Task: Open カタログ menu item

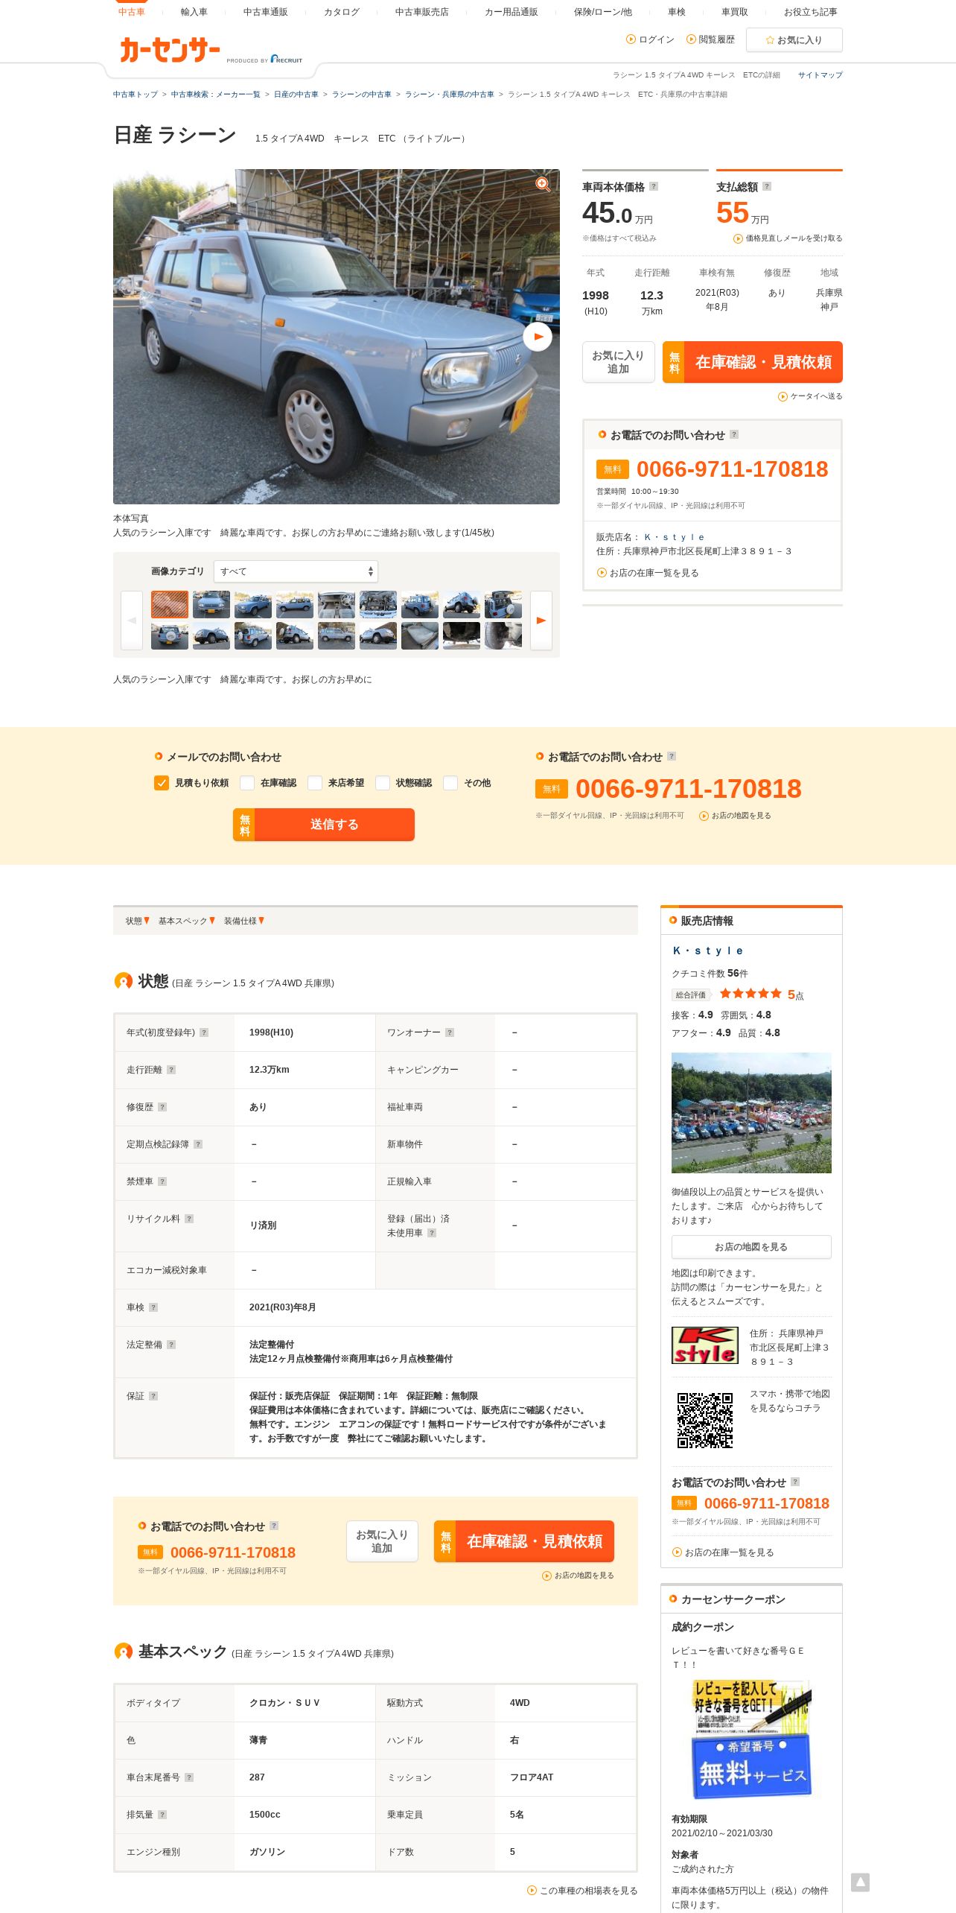Action: (x=341, y=12)
